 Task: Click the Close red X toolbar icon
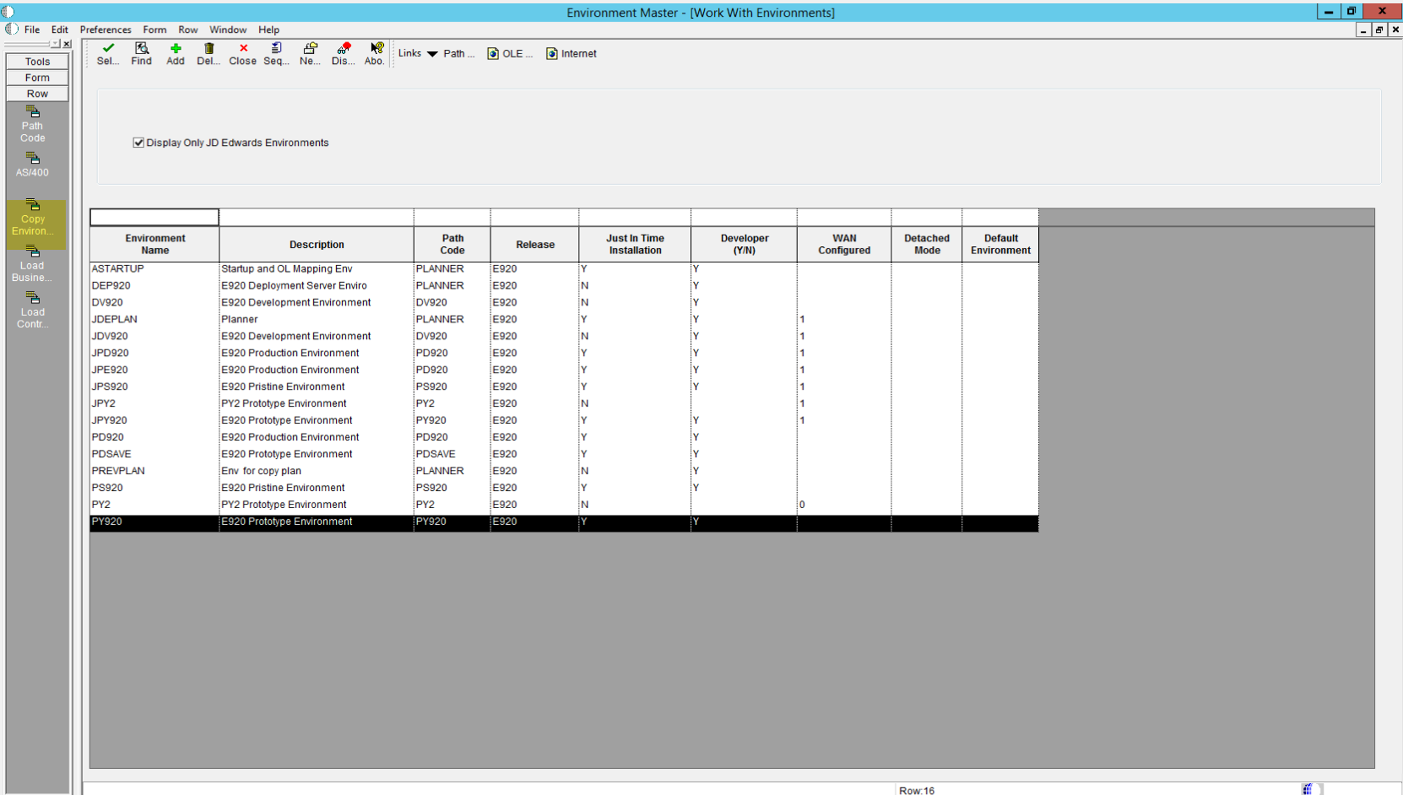click(x=243, y=54)
